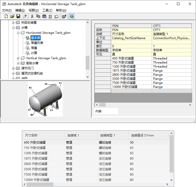Collapse the 水箱 tree node
Viewport: 196px width, 187px height.
coord(13,28)
